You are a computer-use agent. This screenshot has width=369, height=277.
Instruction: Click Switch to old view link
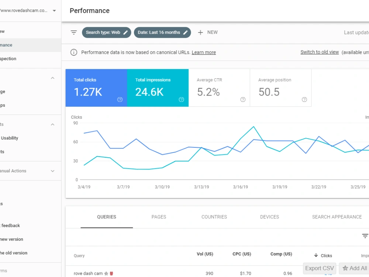(x=320, y=52)
